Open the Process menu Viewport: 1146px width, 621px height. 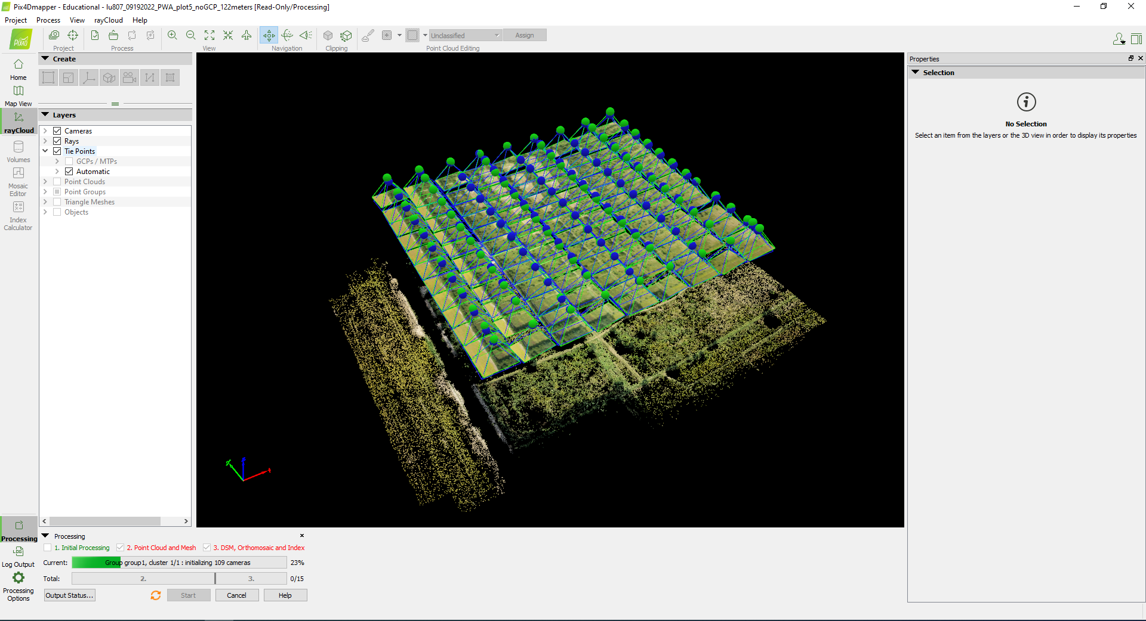point(48,20)
